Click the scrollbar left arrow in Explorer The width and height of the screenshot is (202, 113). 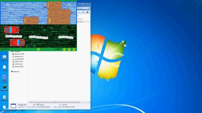pos(29,102)
